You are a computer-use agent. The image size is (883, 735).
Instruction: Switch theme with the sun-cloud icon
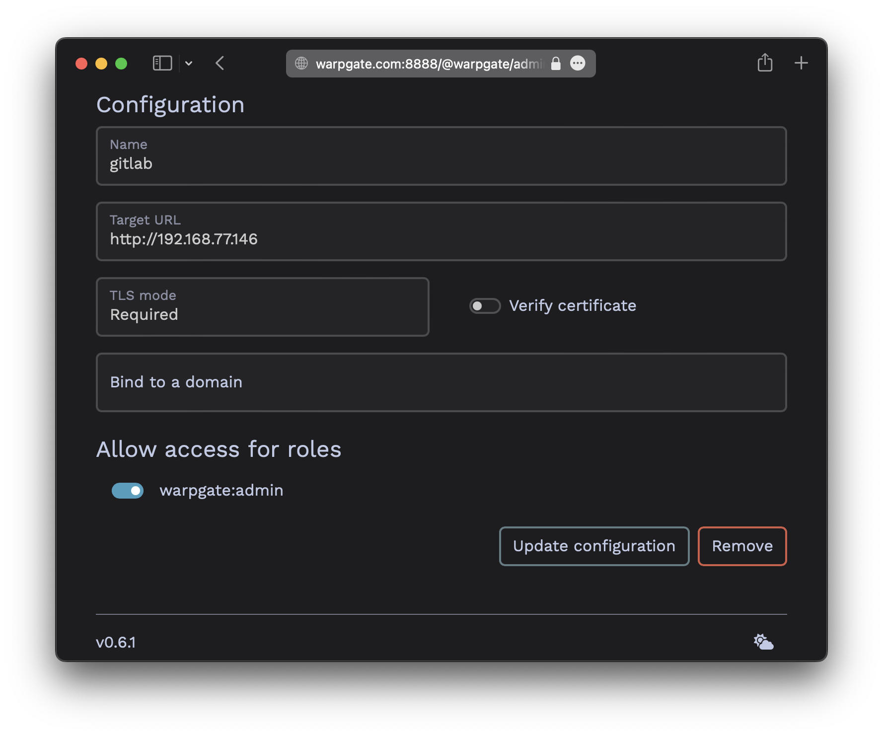[x=763, y=642]
